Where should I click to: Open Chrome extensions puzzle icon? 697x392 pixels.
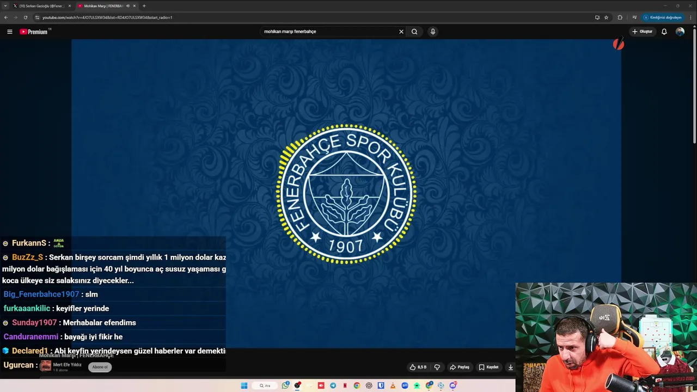point(620,17)
